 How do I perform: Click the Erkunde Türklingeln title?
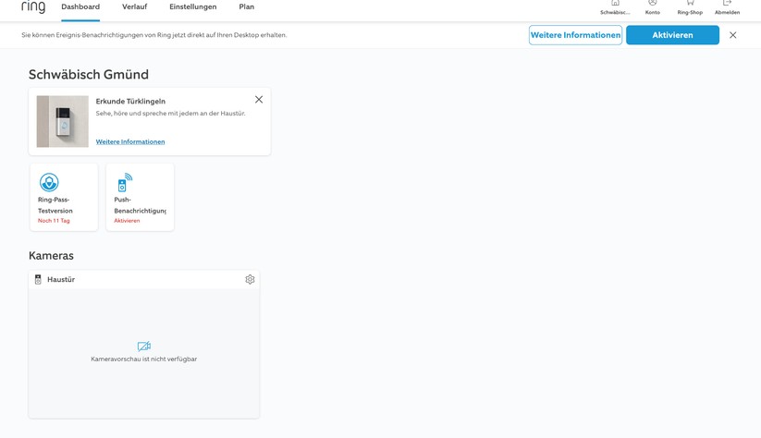(x=130, y=101)
